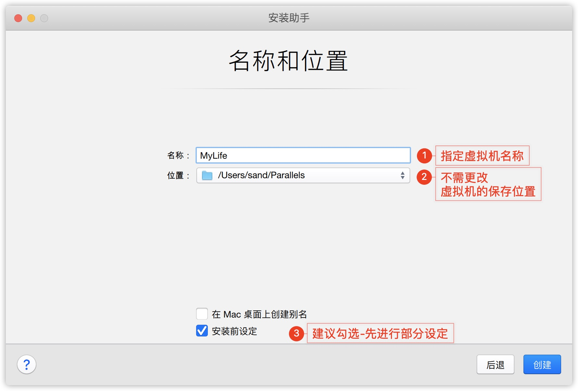Image resolution: width=578 pixels, height=391 pixels.
Task: Click 创建 to create the virtual machine
Action: click(x=542, y=364)
